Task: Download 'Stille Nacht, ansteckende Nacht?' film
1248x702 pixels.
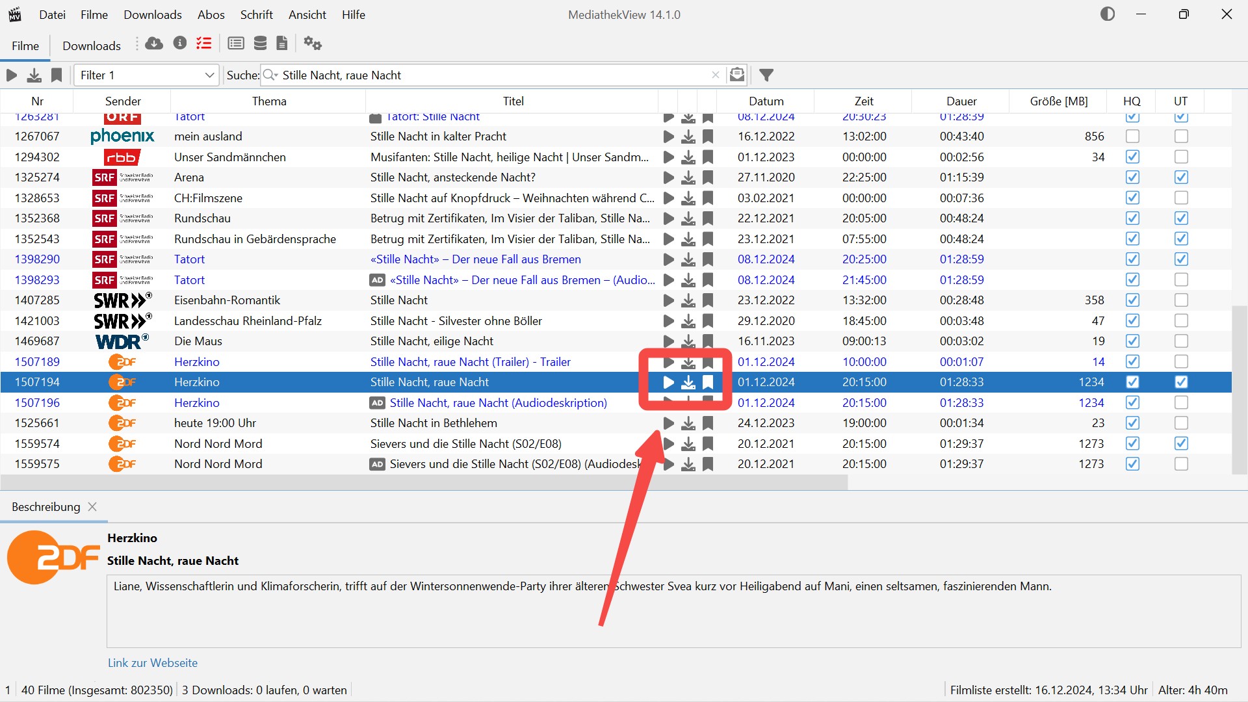Action: point(688,177)
